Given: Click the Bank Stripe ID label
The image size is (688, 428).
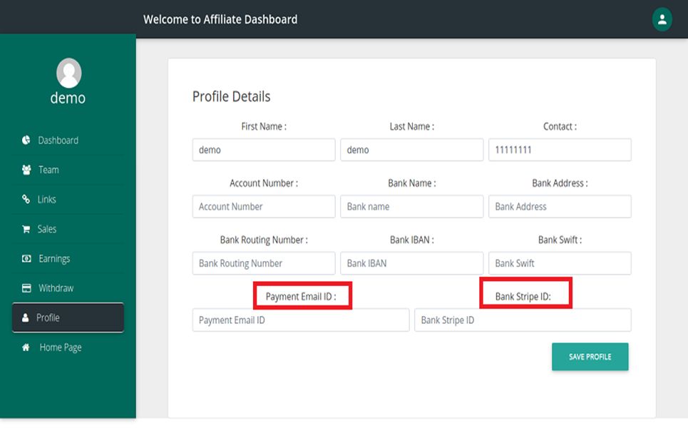Looking at the screenshot, I should 523,296.
